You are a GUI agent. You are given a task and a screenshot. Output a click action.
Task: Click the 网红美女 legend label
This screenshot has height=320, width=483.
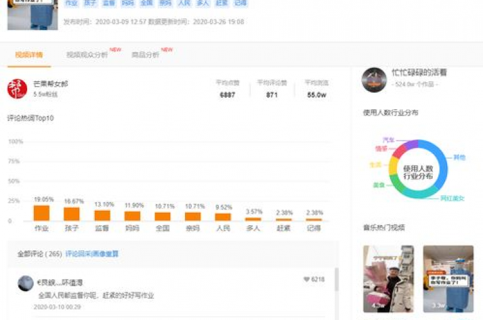tap(452, 198)
